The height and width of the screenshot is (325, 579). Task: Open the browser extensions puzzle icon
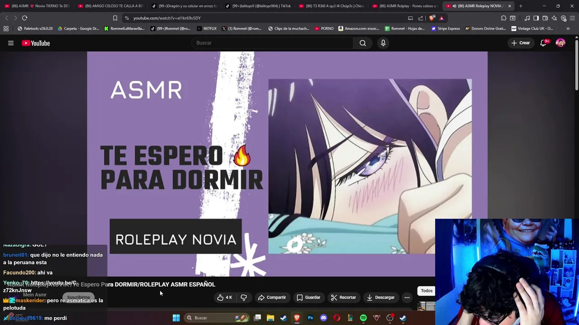coord(503,18)
